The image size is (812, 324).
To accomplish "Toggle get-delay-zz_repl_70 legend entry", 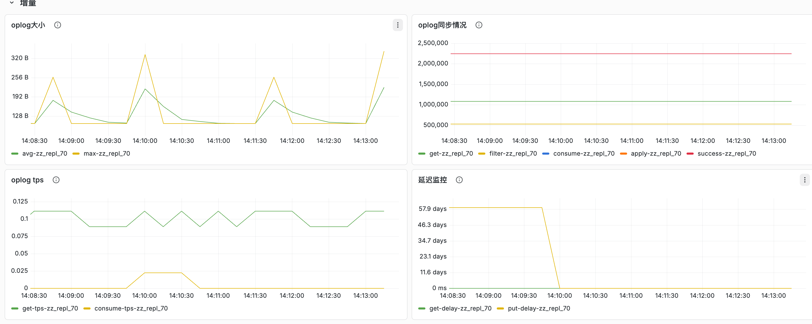I will click(x=460, y=308).
